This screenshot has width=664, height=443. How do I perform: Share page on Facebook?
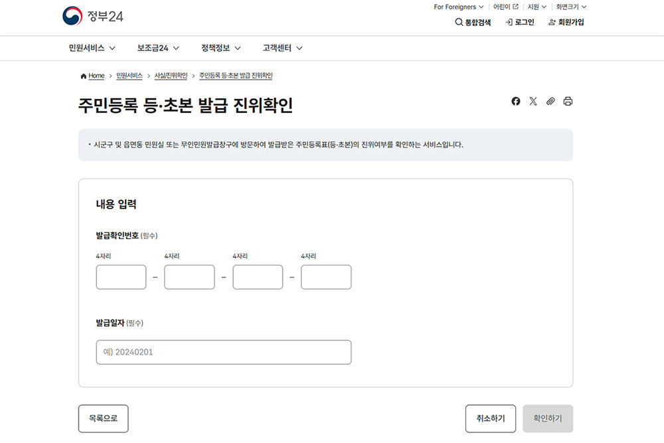[516, 102]
